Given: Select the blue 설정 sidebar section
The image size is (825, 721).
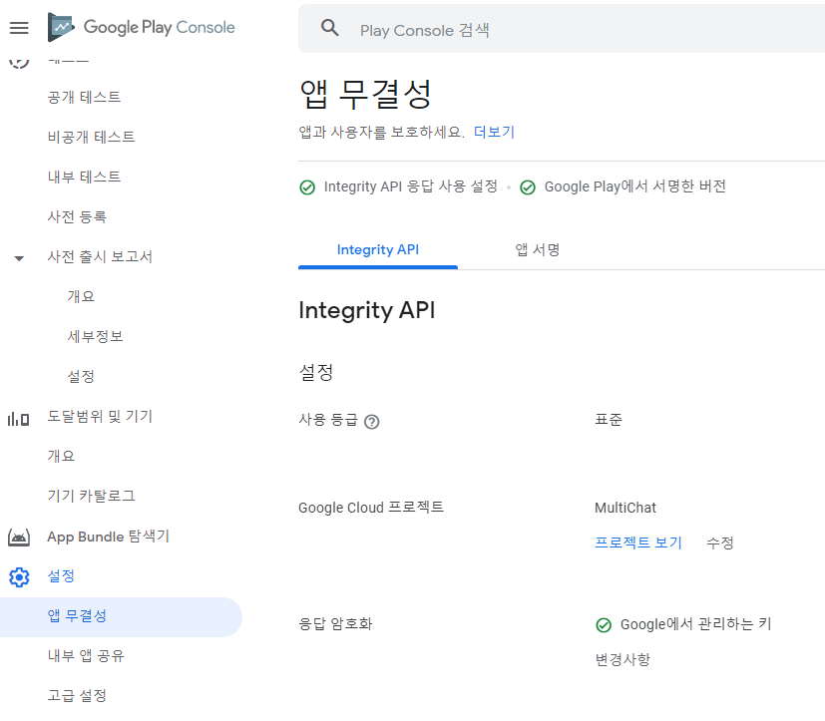Looking at the screenshot, I should coord(61,576).
